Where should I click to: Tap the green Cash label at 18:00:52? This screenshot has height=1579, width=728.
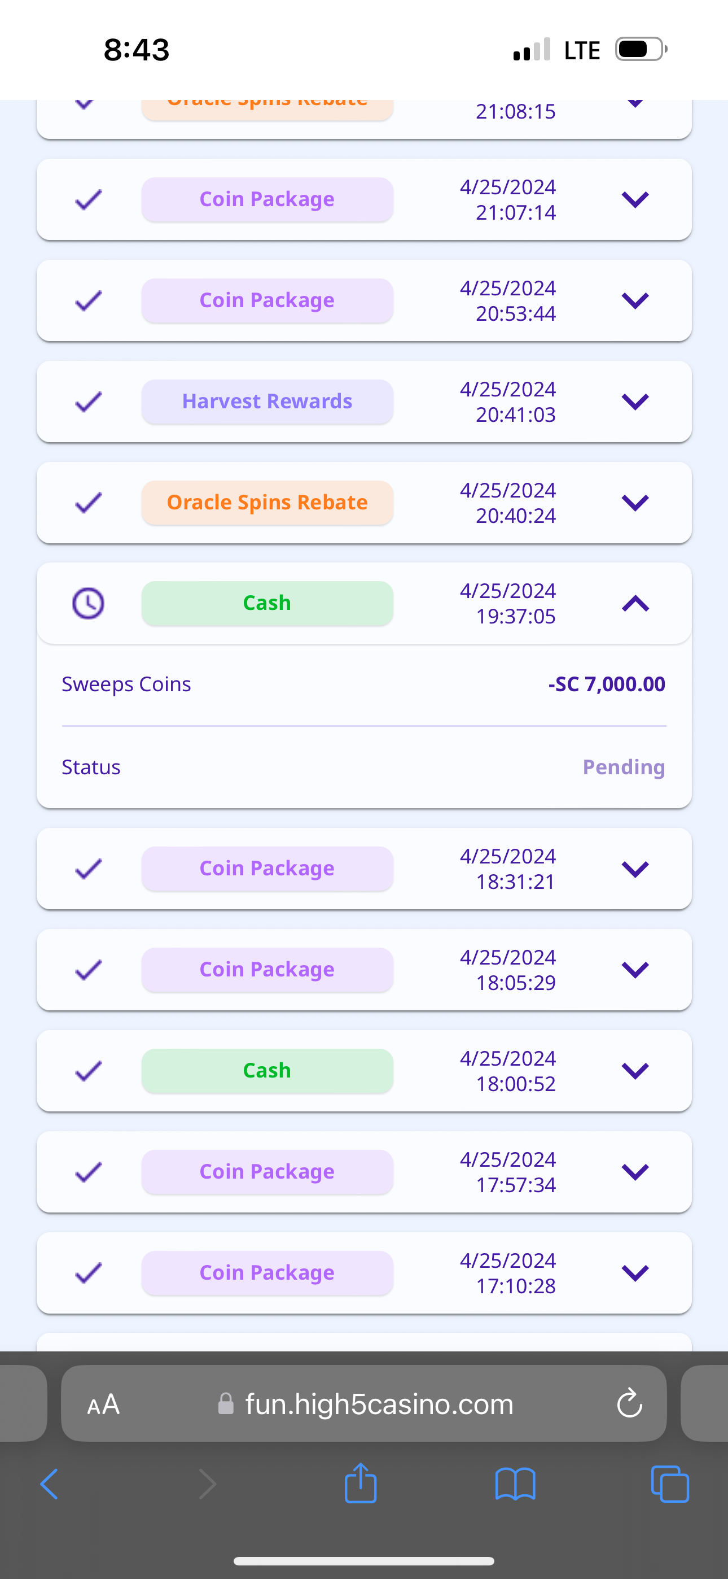pyautogui.click(x=267, y=1071)
